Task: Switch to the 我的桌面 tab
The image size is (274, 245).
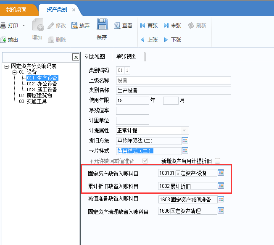Action: 16,9
